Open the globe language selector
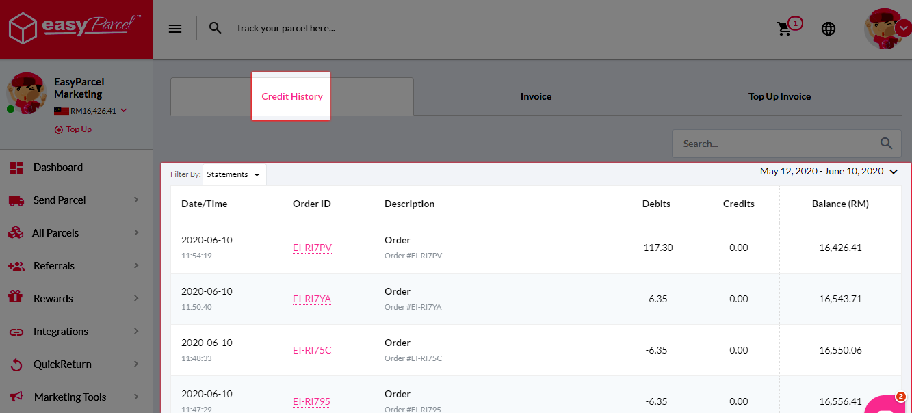Screen dimensions: 912x413 [829, 29]
